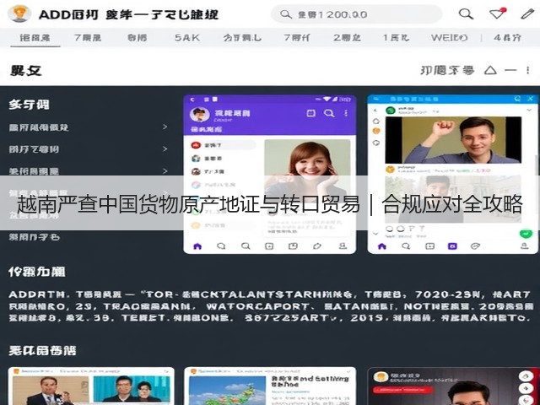The width and height of the screenshot is (540, 405).
Task: Click the profile icon in blue window bottom bar
Action: 524,246
